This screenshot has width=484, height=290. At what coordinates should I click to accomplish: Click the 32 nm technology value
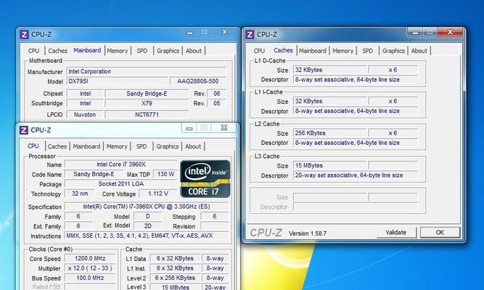pyautogui.click(x=80, y=194)
